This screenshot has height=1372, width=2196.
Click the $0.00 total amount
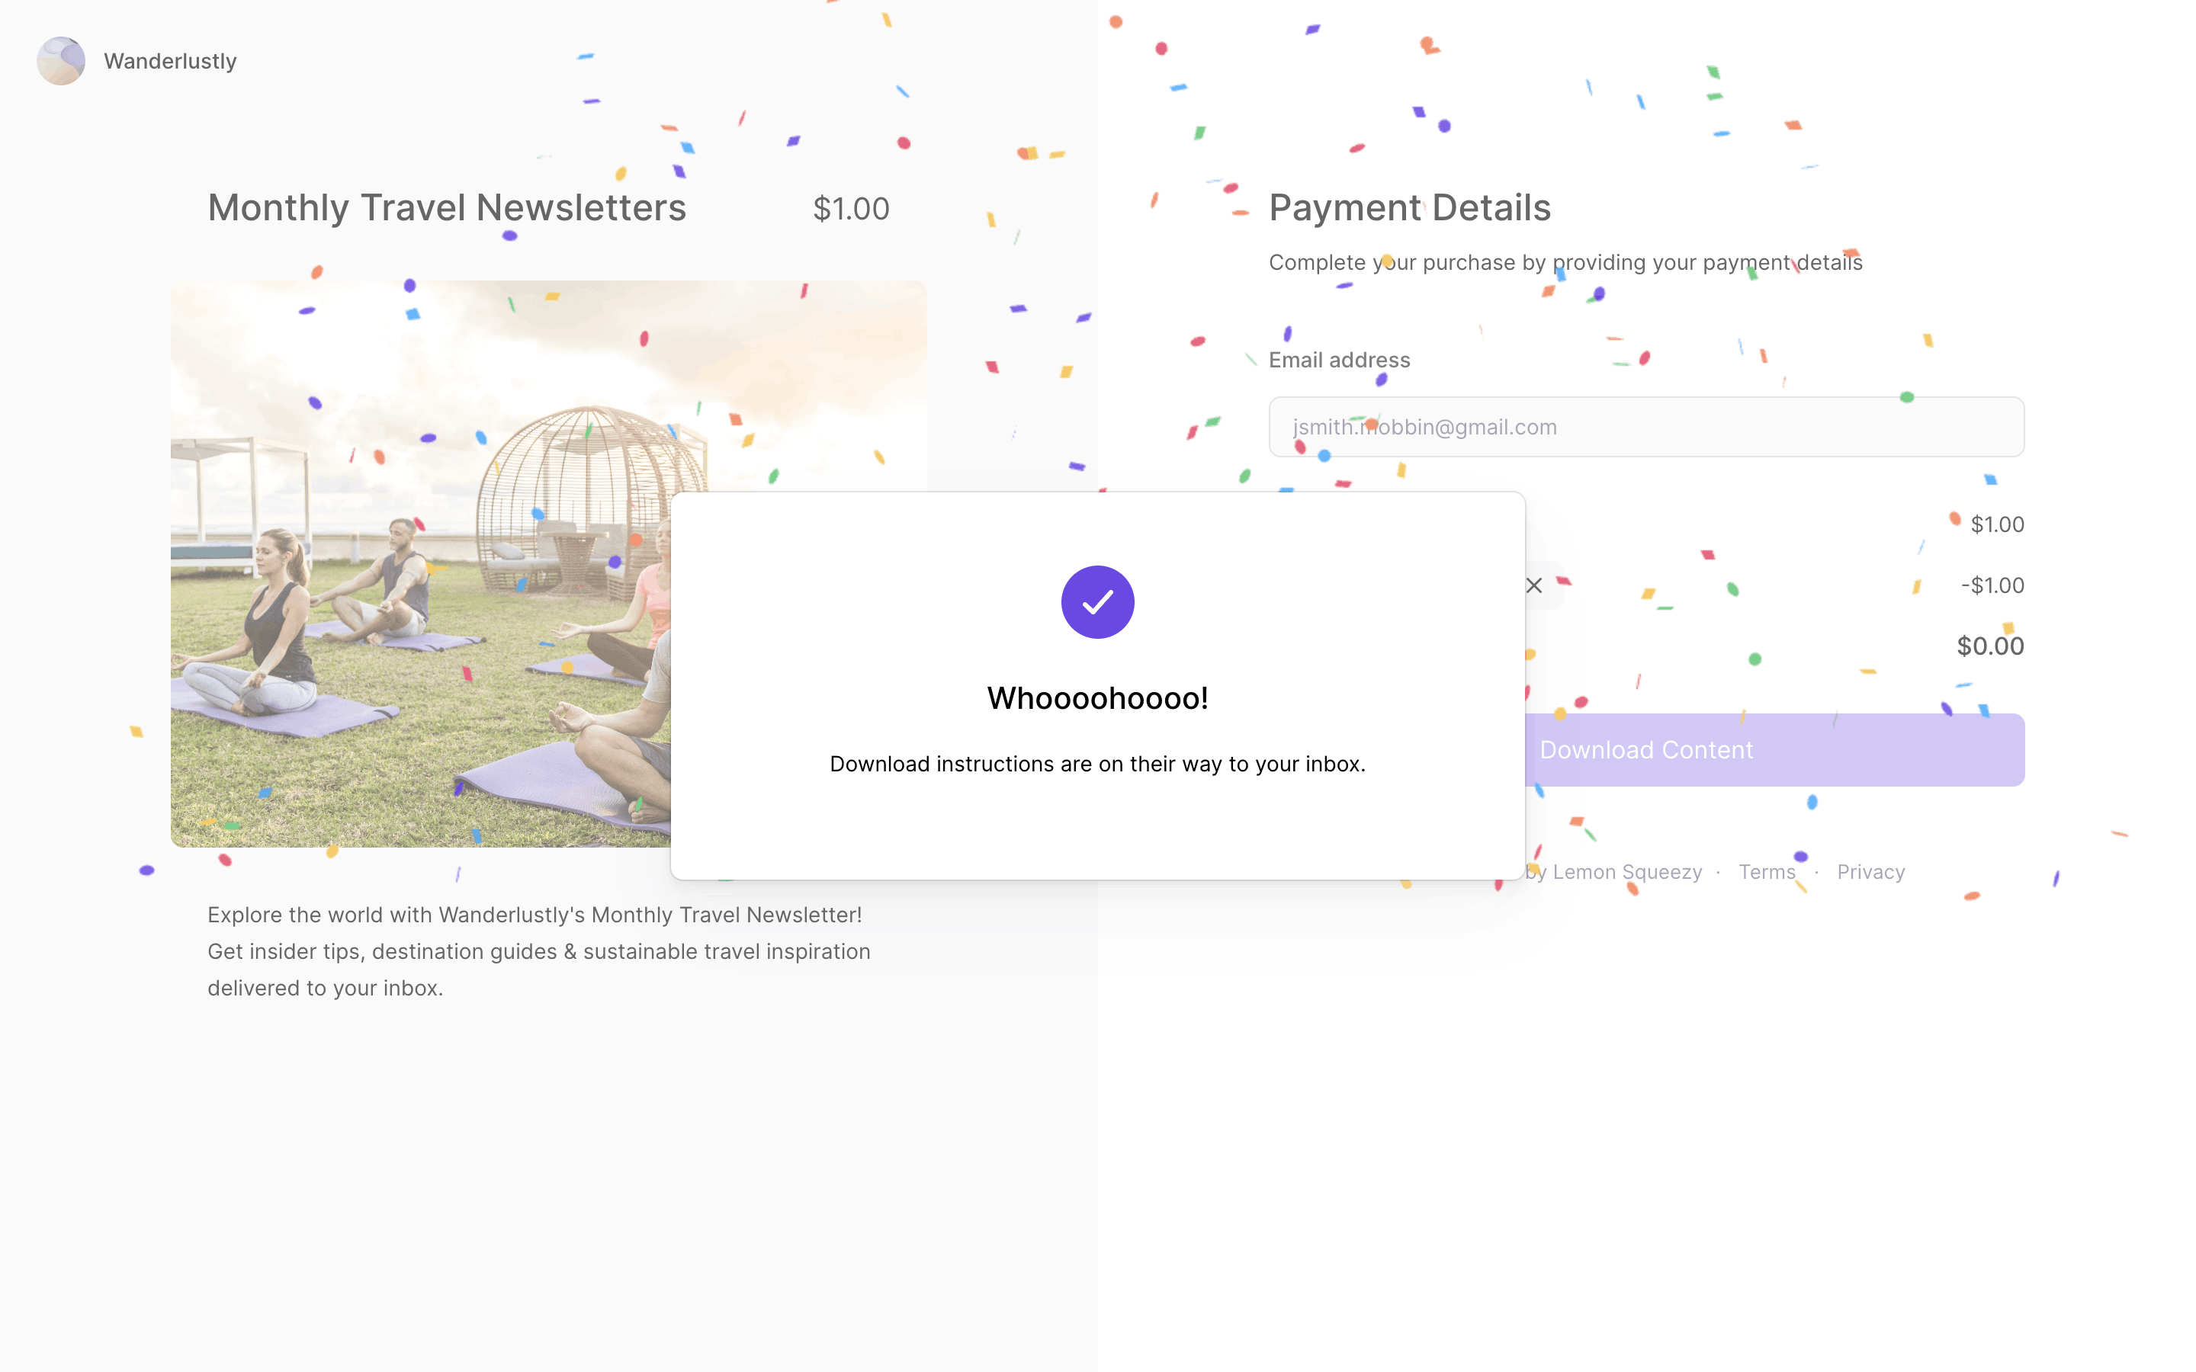1989,646
